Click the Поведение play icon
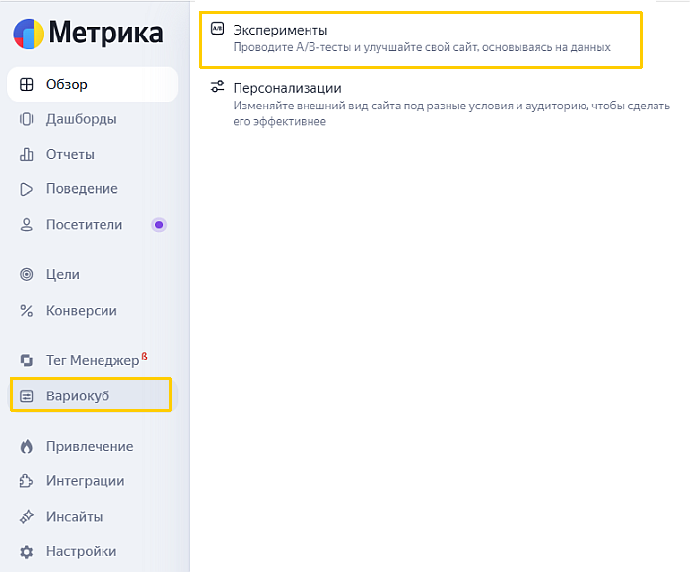The image size is (690, 572). click(27, 189)
